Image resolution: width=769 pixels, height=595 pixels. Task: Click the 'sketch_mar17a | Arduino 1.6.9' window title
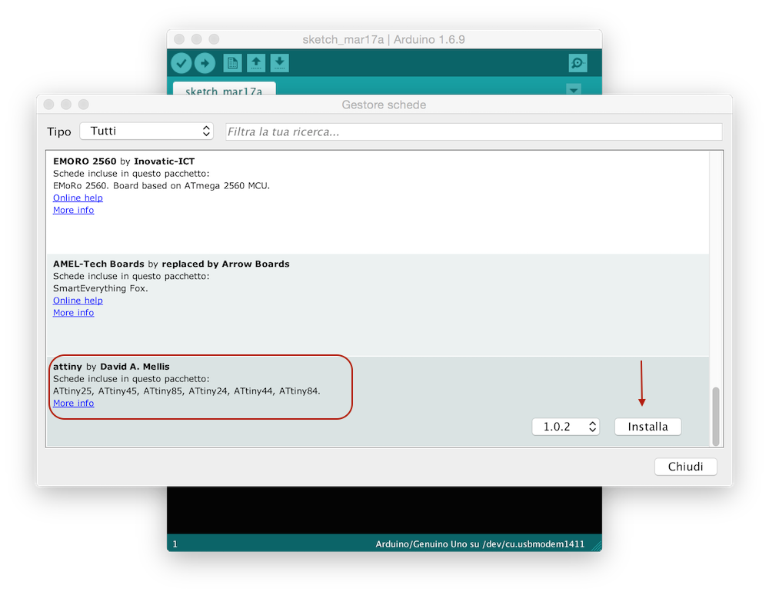pos(384,40)
